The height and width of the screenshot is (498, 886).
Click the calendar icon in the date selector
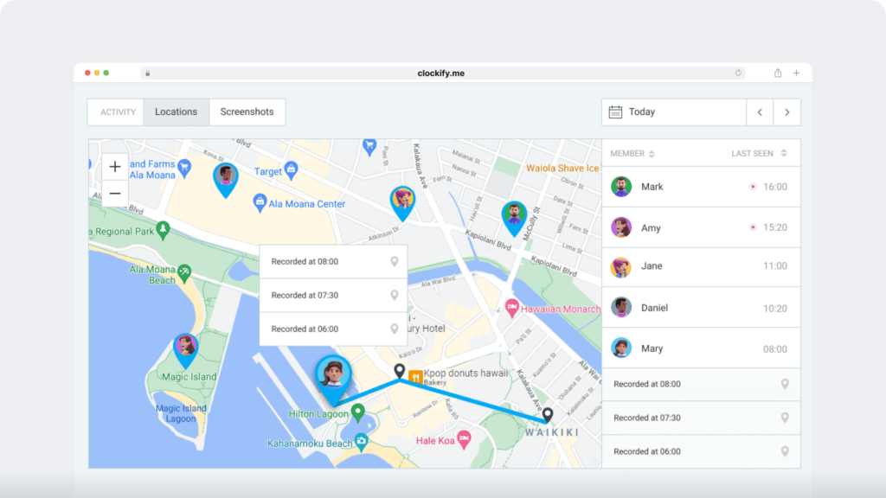(615, 112)
